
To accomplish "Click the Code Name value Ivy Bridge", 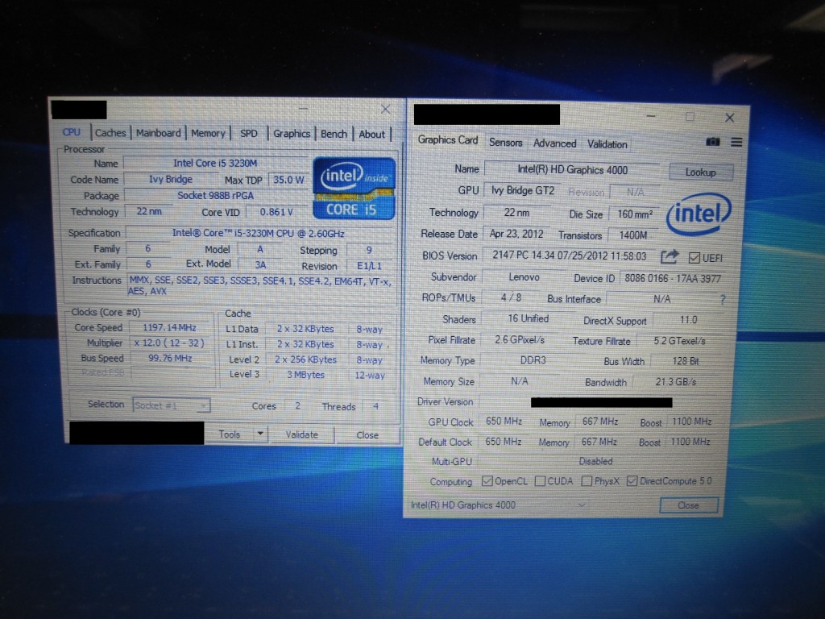I will 171,179.
